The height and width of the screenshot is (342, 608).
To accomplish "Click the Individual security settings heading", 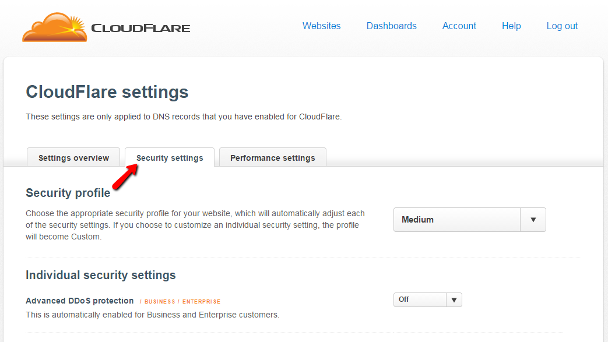I will tap(100, 275).
